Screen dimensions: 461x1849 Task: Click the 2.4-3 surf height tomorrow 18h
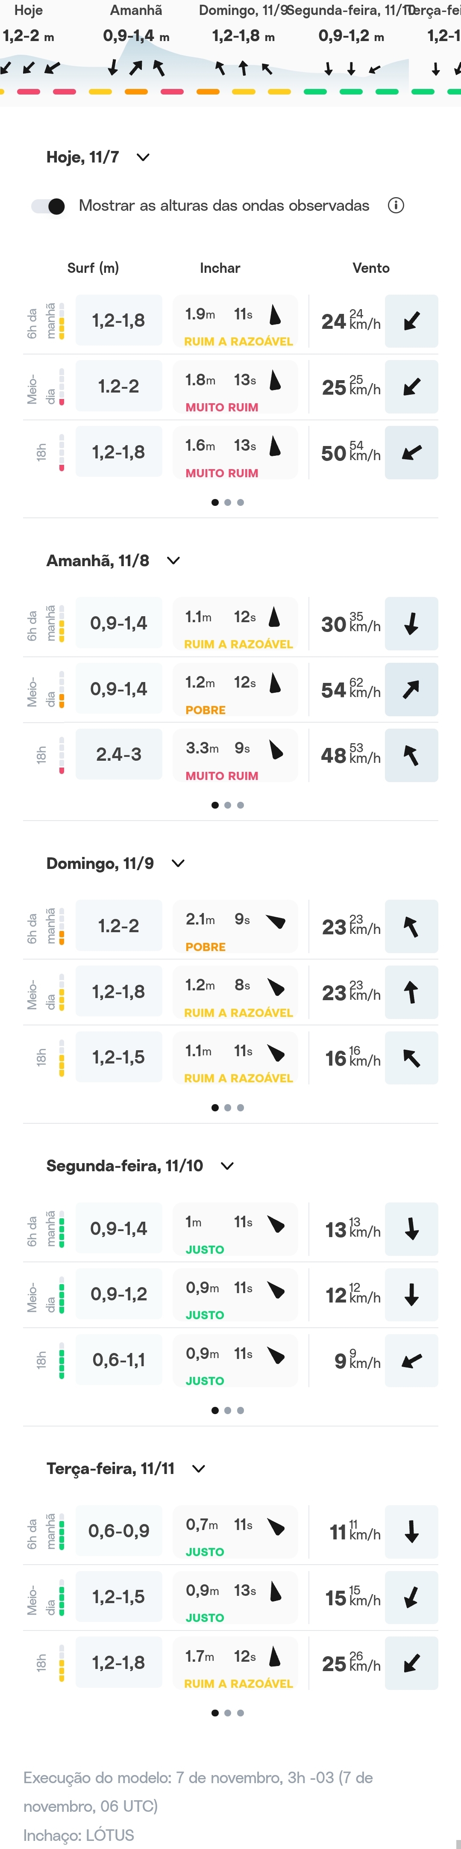coord(119,754)
